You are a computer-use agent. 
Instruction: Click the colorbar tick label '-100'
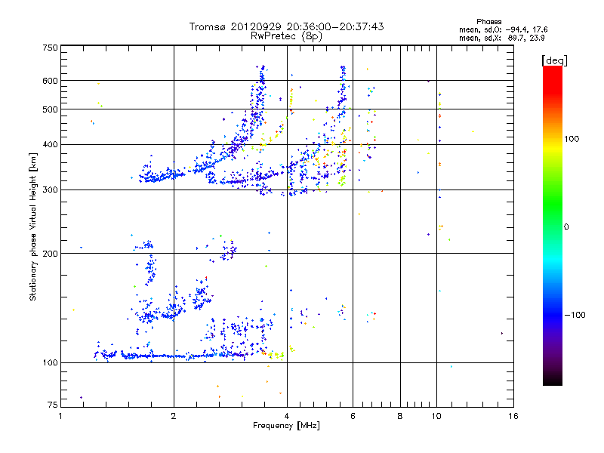pos(575,315)
